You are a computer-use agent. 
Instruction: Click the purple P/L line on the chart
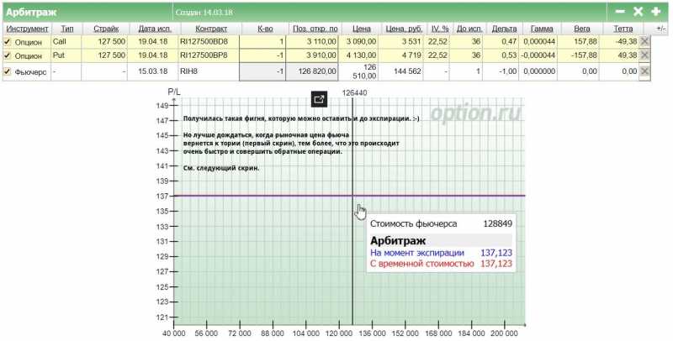point(252,196)
